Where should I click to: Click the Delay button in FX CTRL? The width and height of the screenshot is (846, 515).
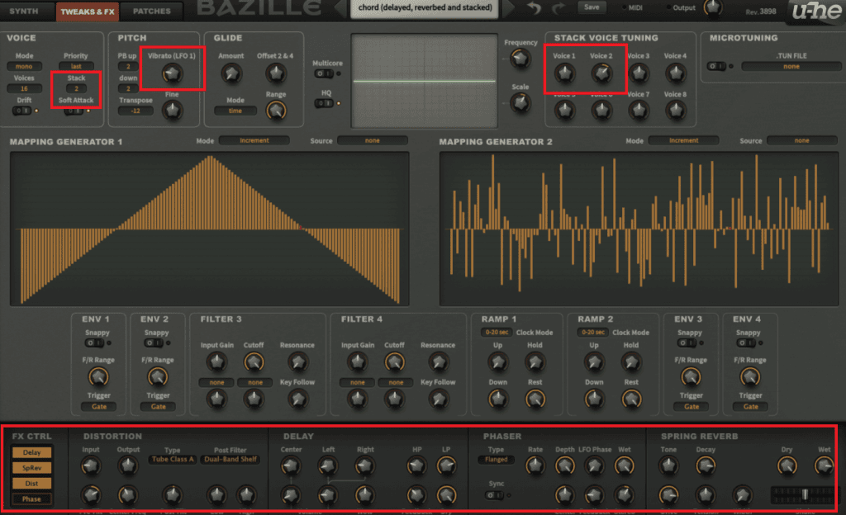point(31,452)
